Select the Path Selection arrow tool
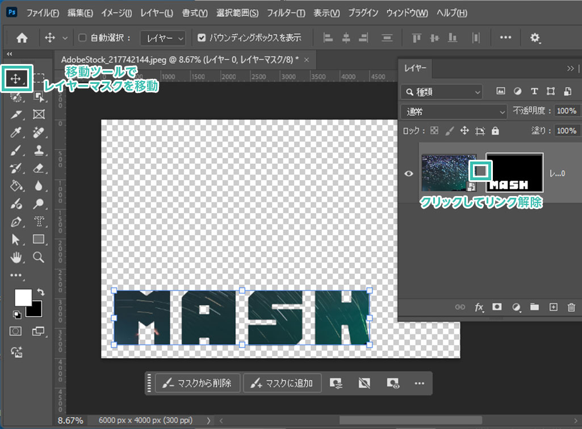 15,239
